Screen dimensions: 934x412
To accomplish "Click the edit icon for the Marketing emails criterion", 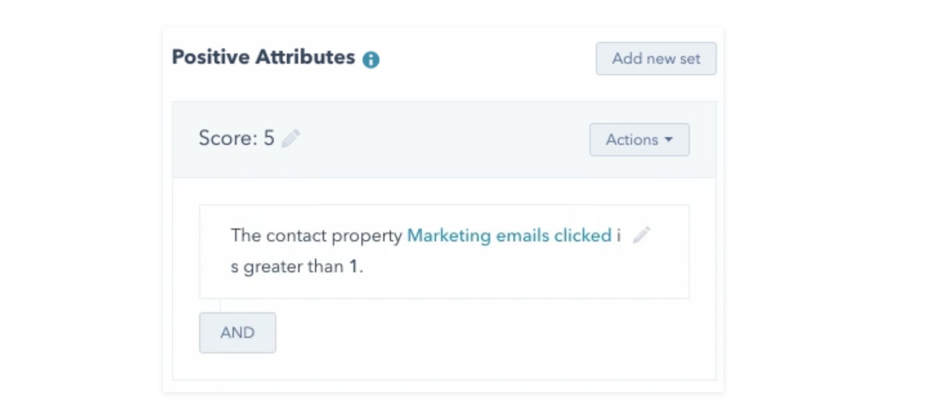I will coord(642,236).
